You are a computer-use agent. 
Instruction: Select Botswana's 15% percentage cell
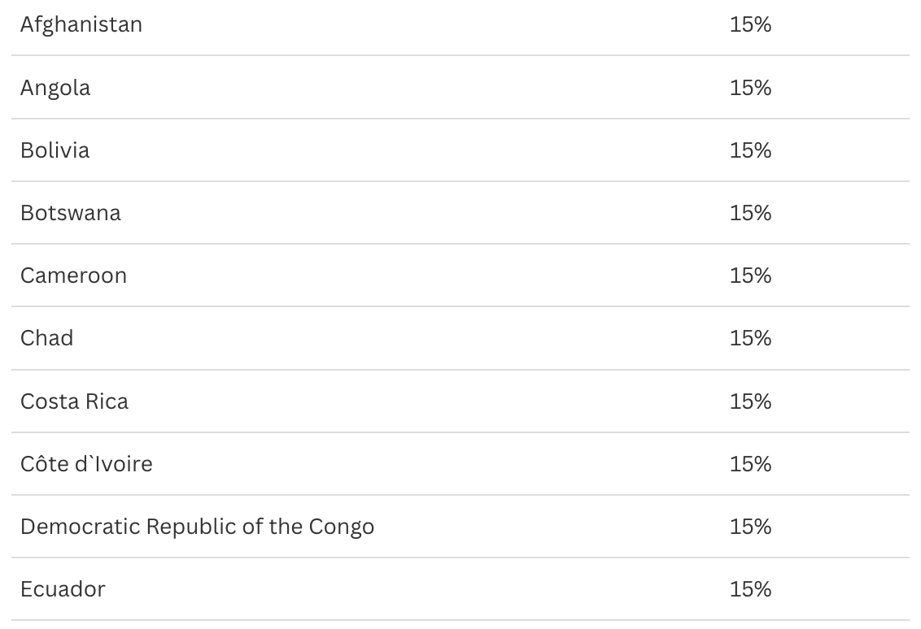[750, 213]
